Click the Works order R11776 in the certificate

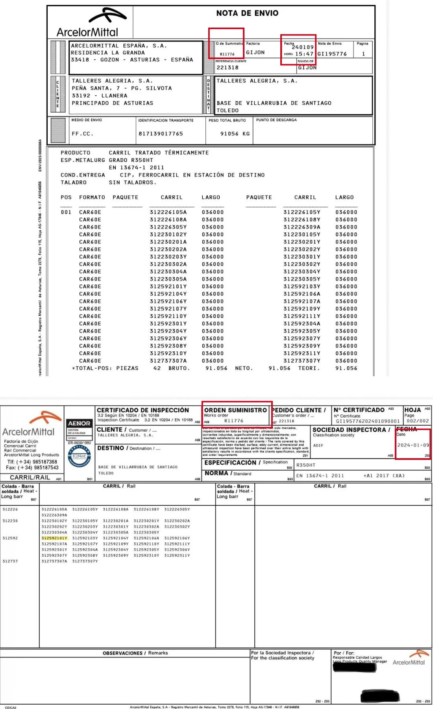[x=234, y=421]
